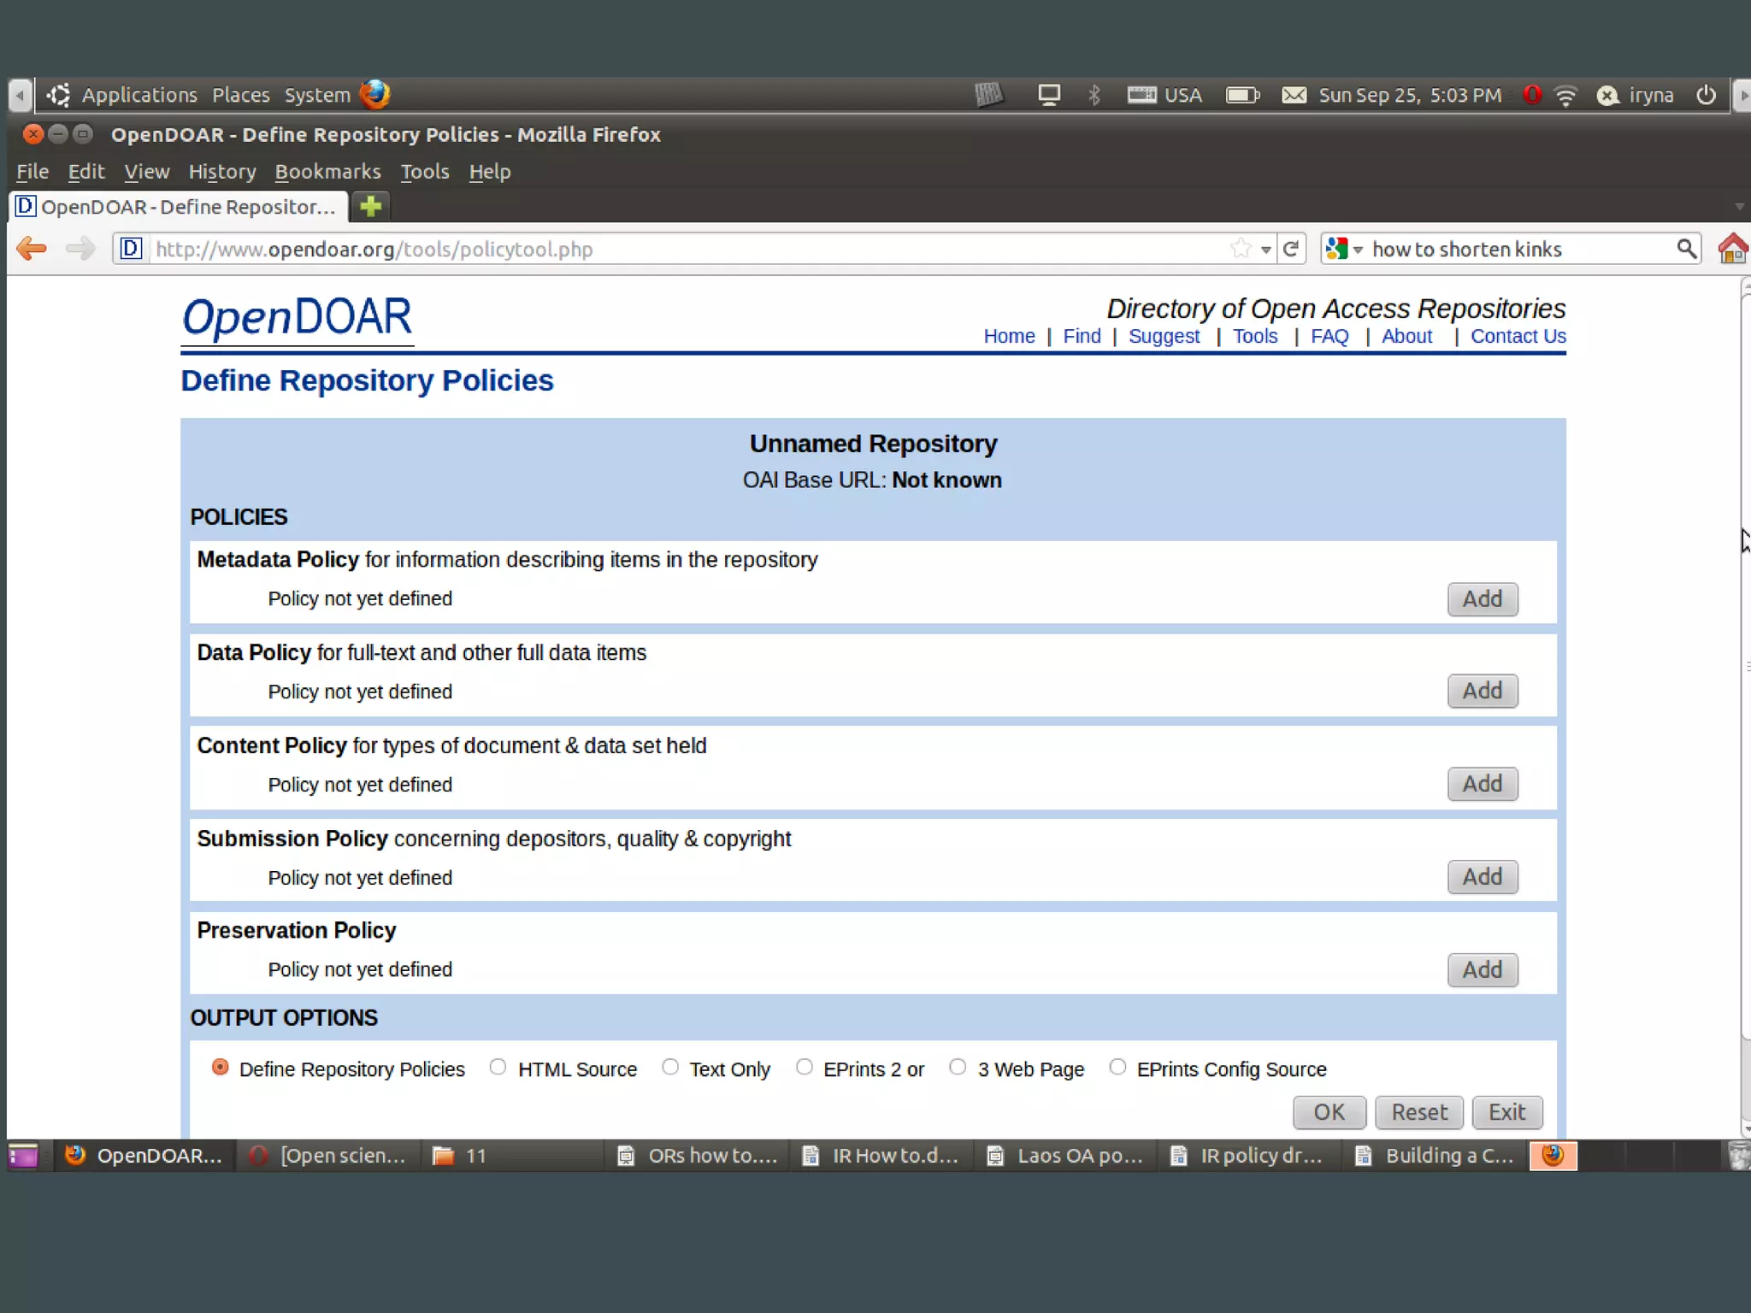Click the mail envelope tray icon

click(1294, 95)
